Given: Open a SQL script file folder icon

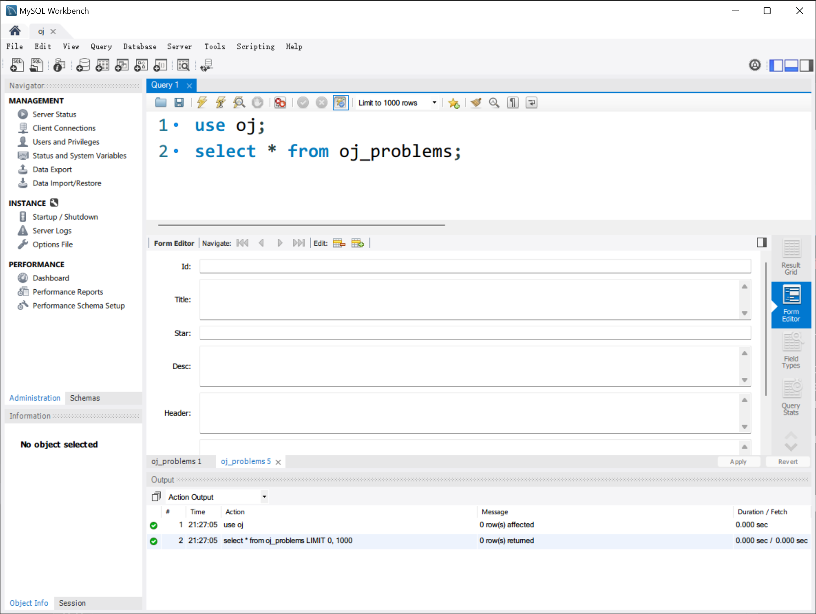Looking at the screenshot, I should 161,103.
